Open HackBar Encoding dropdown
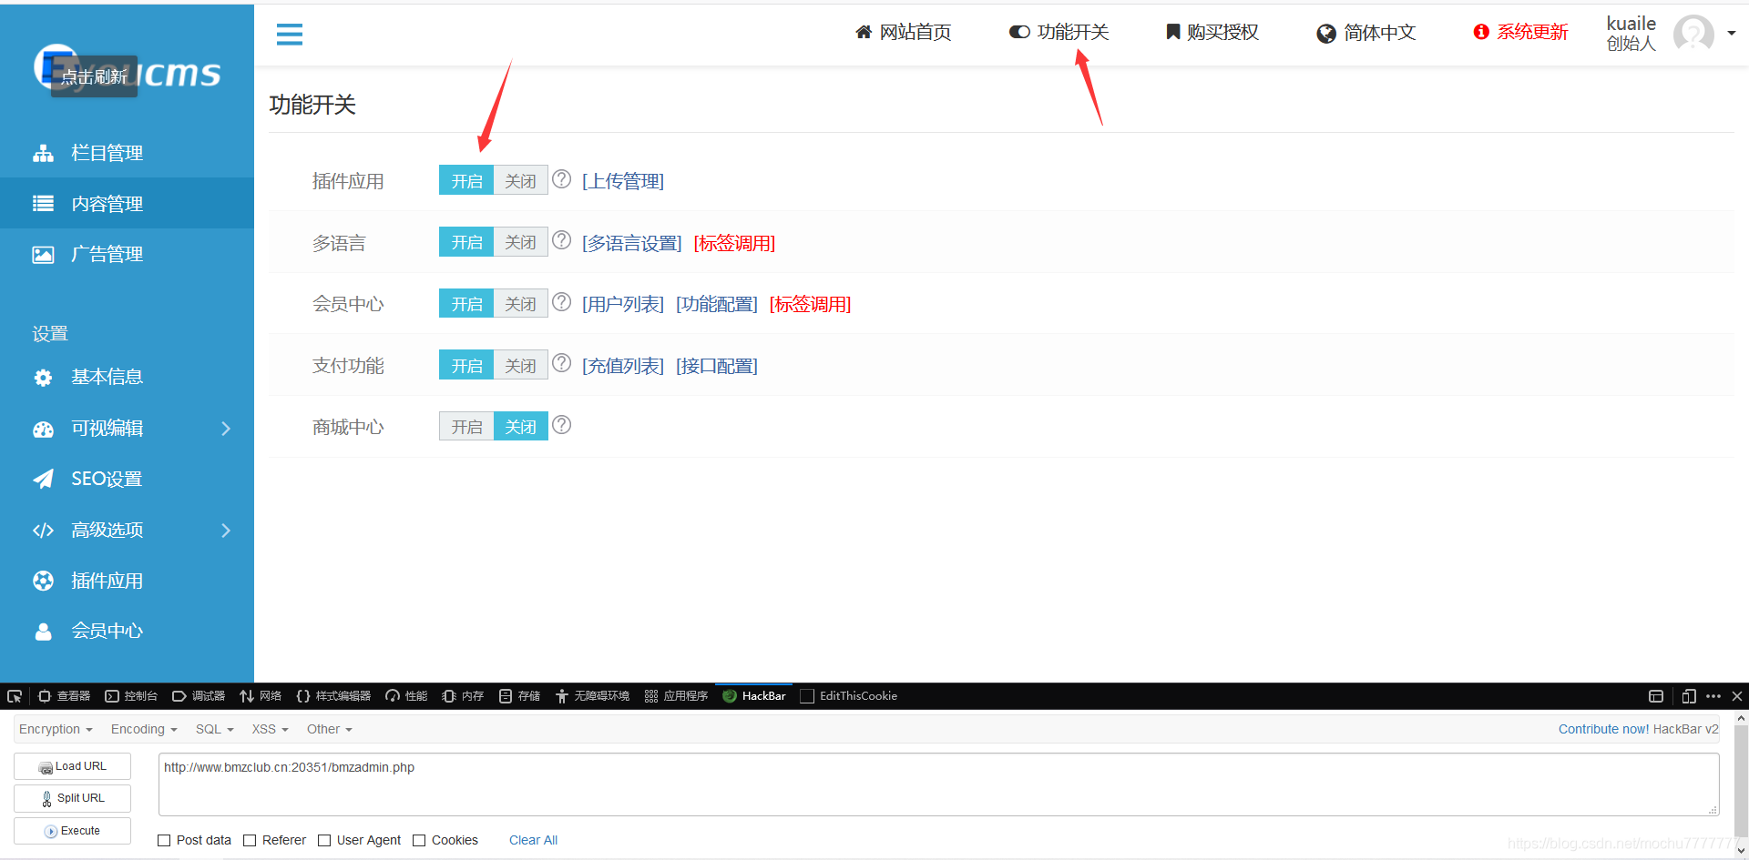Viewport: 1749px width, 860px height. (144, 729)
